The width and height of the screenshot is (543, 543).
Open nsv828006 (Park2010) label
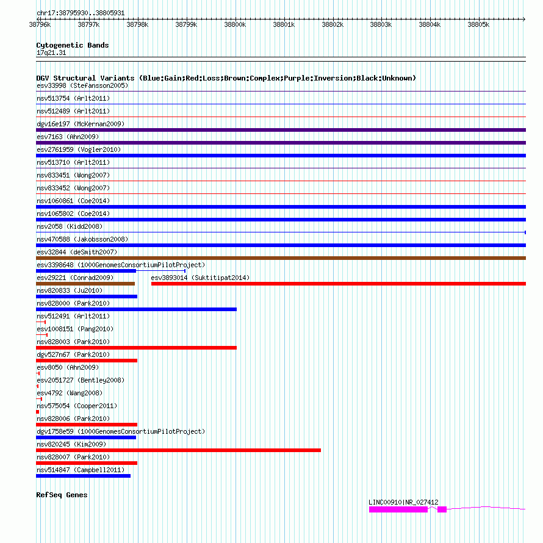pos(73,419)
